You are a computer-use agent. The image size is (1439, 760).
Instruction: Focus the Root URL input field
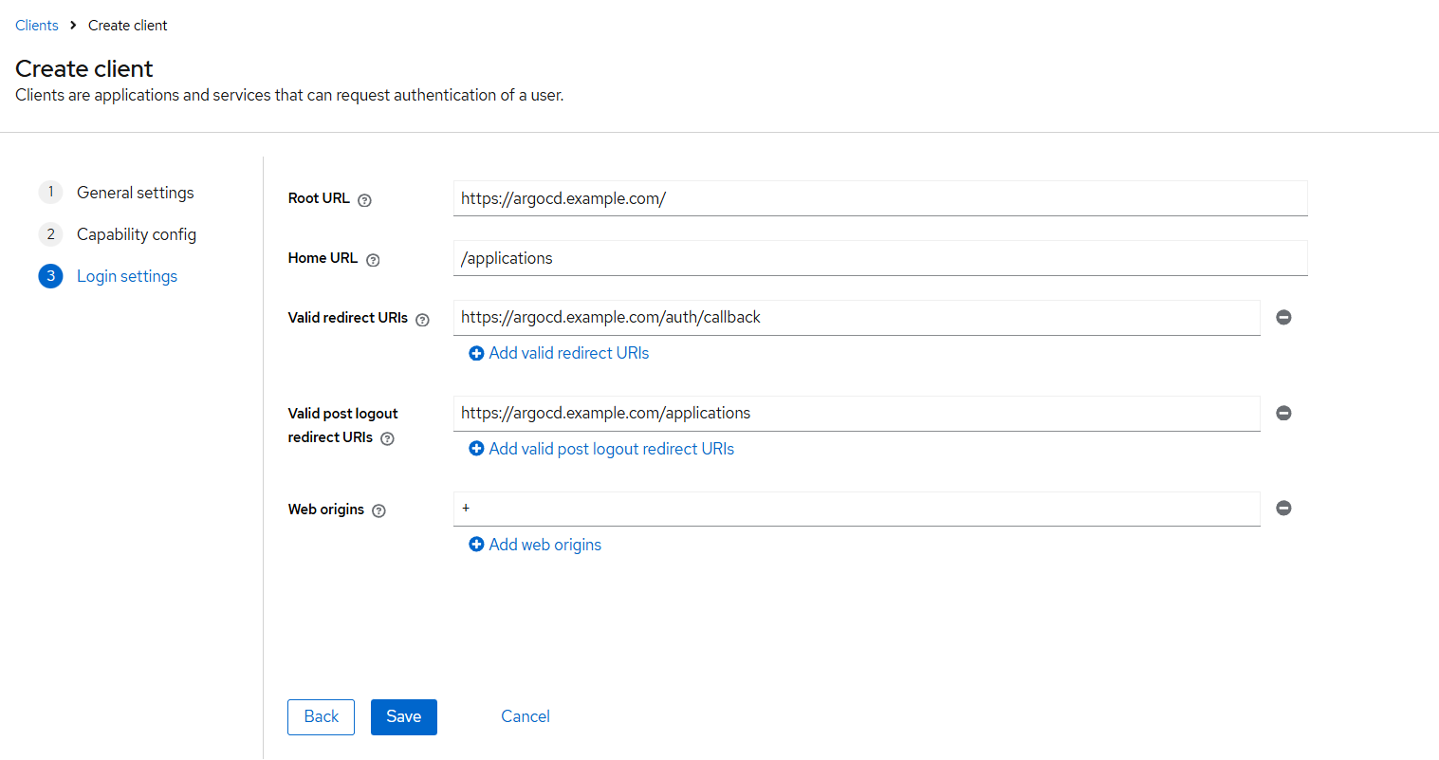coord(880,198)
